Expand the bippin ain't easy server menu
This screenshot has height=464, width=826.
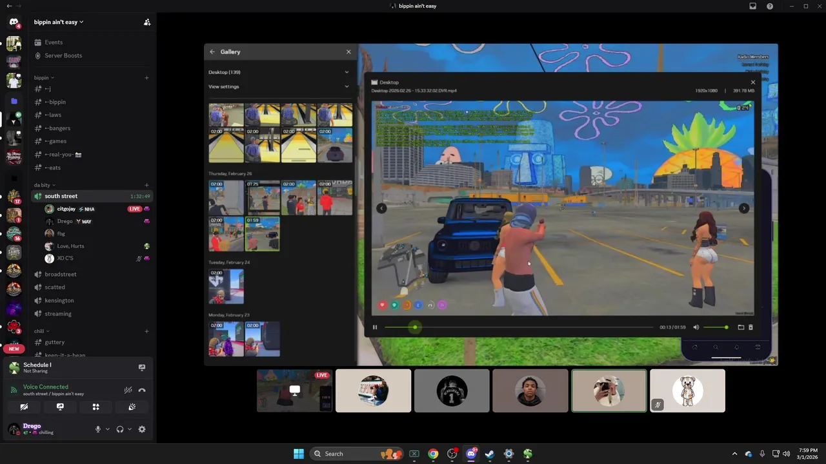[59, 22]
